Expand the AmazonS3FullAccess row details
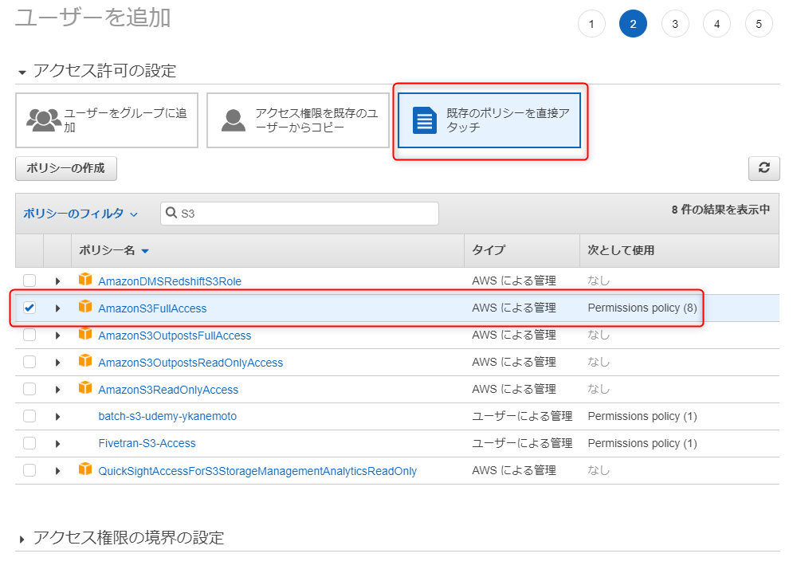This screenshot has width=793, height=577. (57, 308)
